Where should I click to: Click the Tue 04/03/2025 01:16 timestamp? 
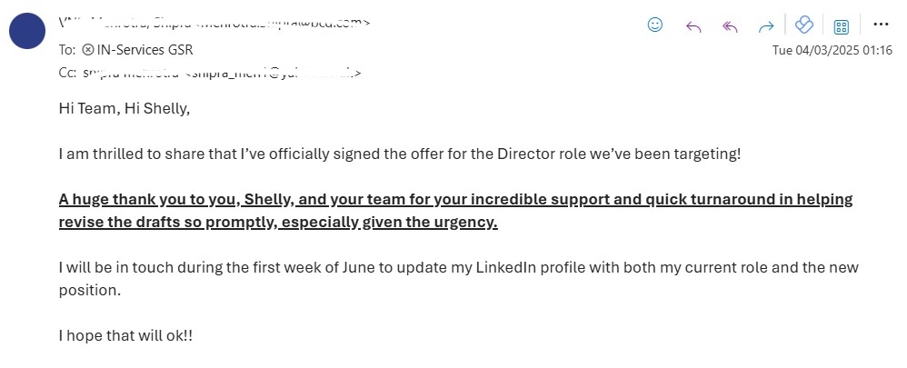click(832, 50)
